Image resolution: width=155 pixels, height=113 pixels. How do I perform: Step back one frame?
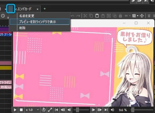[69, 110]
